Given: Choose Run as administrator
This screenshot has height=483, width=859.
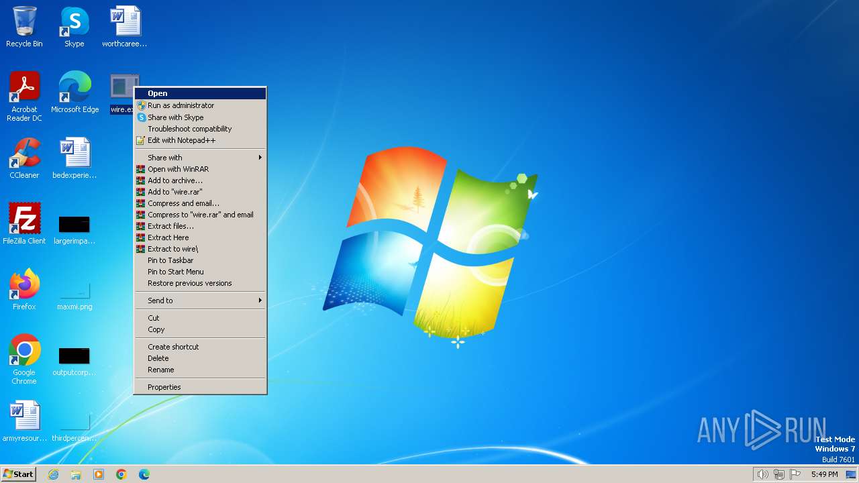Looking at the screenshot, I should [x=200, y=105].
